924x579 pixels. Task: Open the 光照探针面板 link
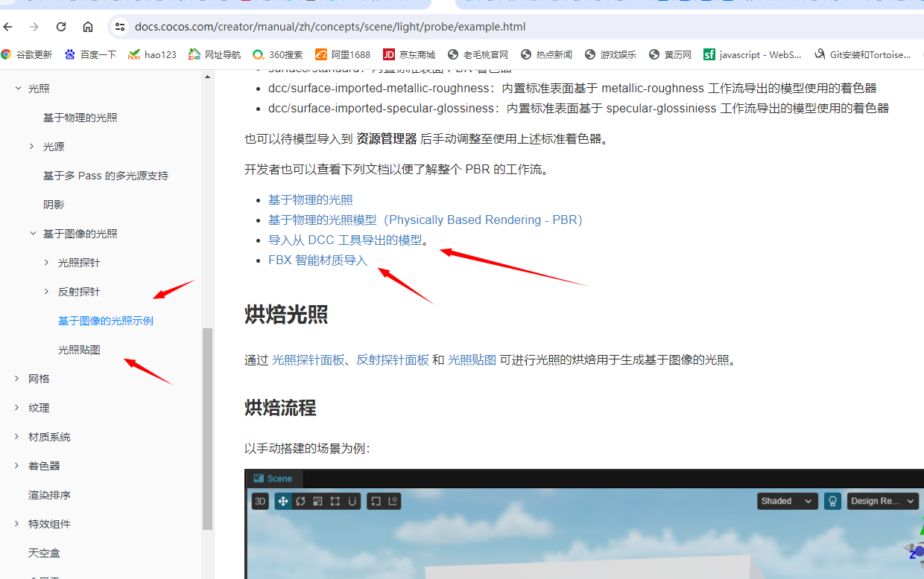308,359
